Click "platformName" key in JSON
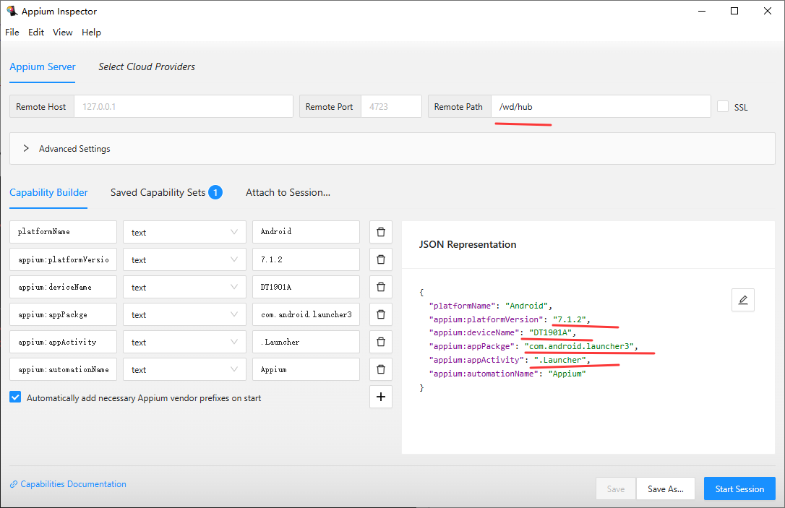 pos(463,305)
